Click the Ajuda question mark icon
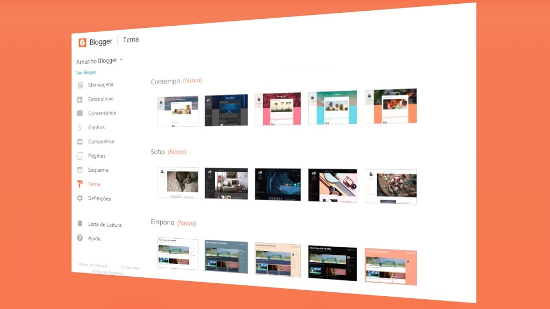Screen dimensions: 550x309 click(x=80, y=238)
